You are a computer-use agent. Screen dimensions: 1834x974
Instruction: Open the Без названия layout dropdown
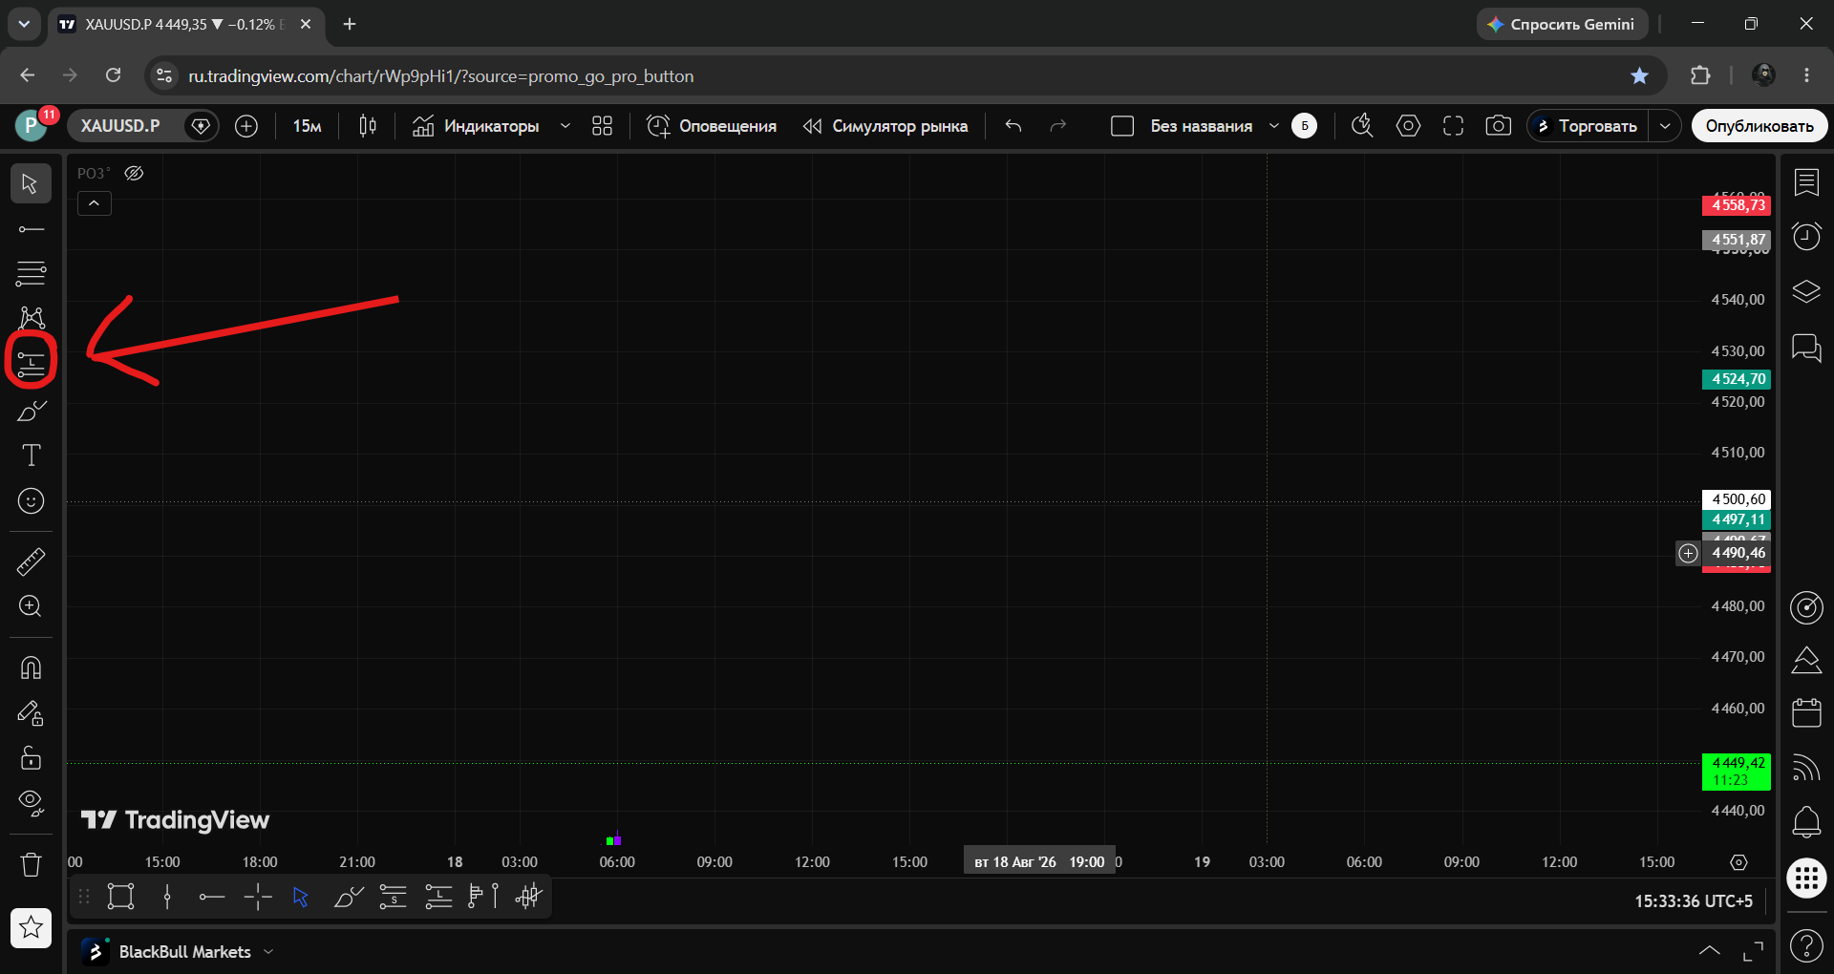click(1273, 126)
